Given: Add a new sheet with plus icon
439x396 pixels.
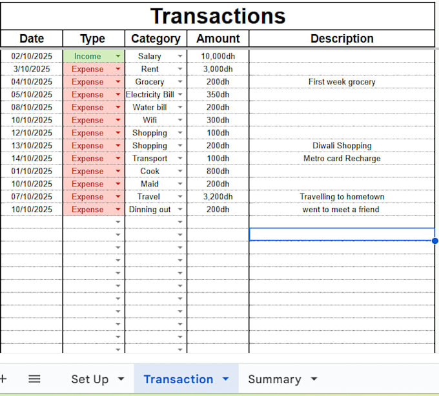Looking at the screenshot, I should (3, 379).
